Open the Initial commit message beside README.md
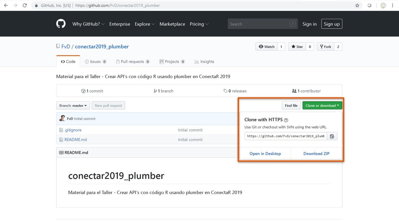 tap(190, 140)
